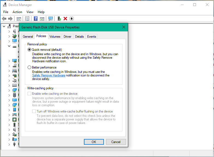Viewport: 214px width, 157px height.
Task: Select the Portable Devices icon in the tree
Action: [14, 110]
